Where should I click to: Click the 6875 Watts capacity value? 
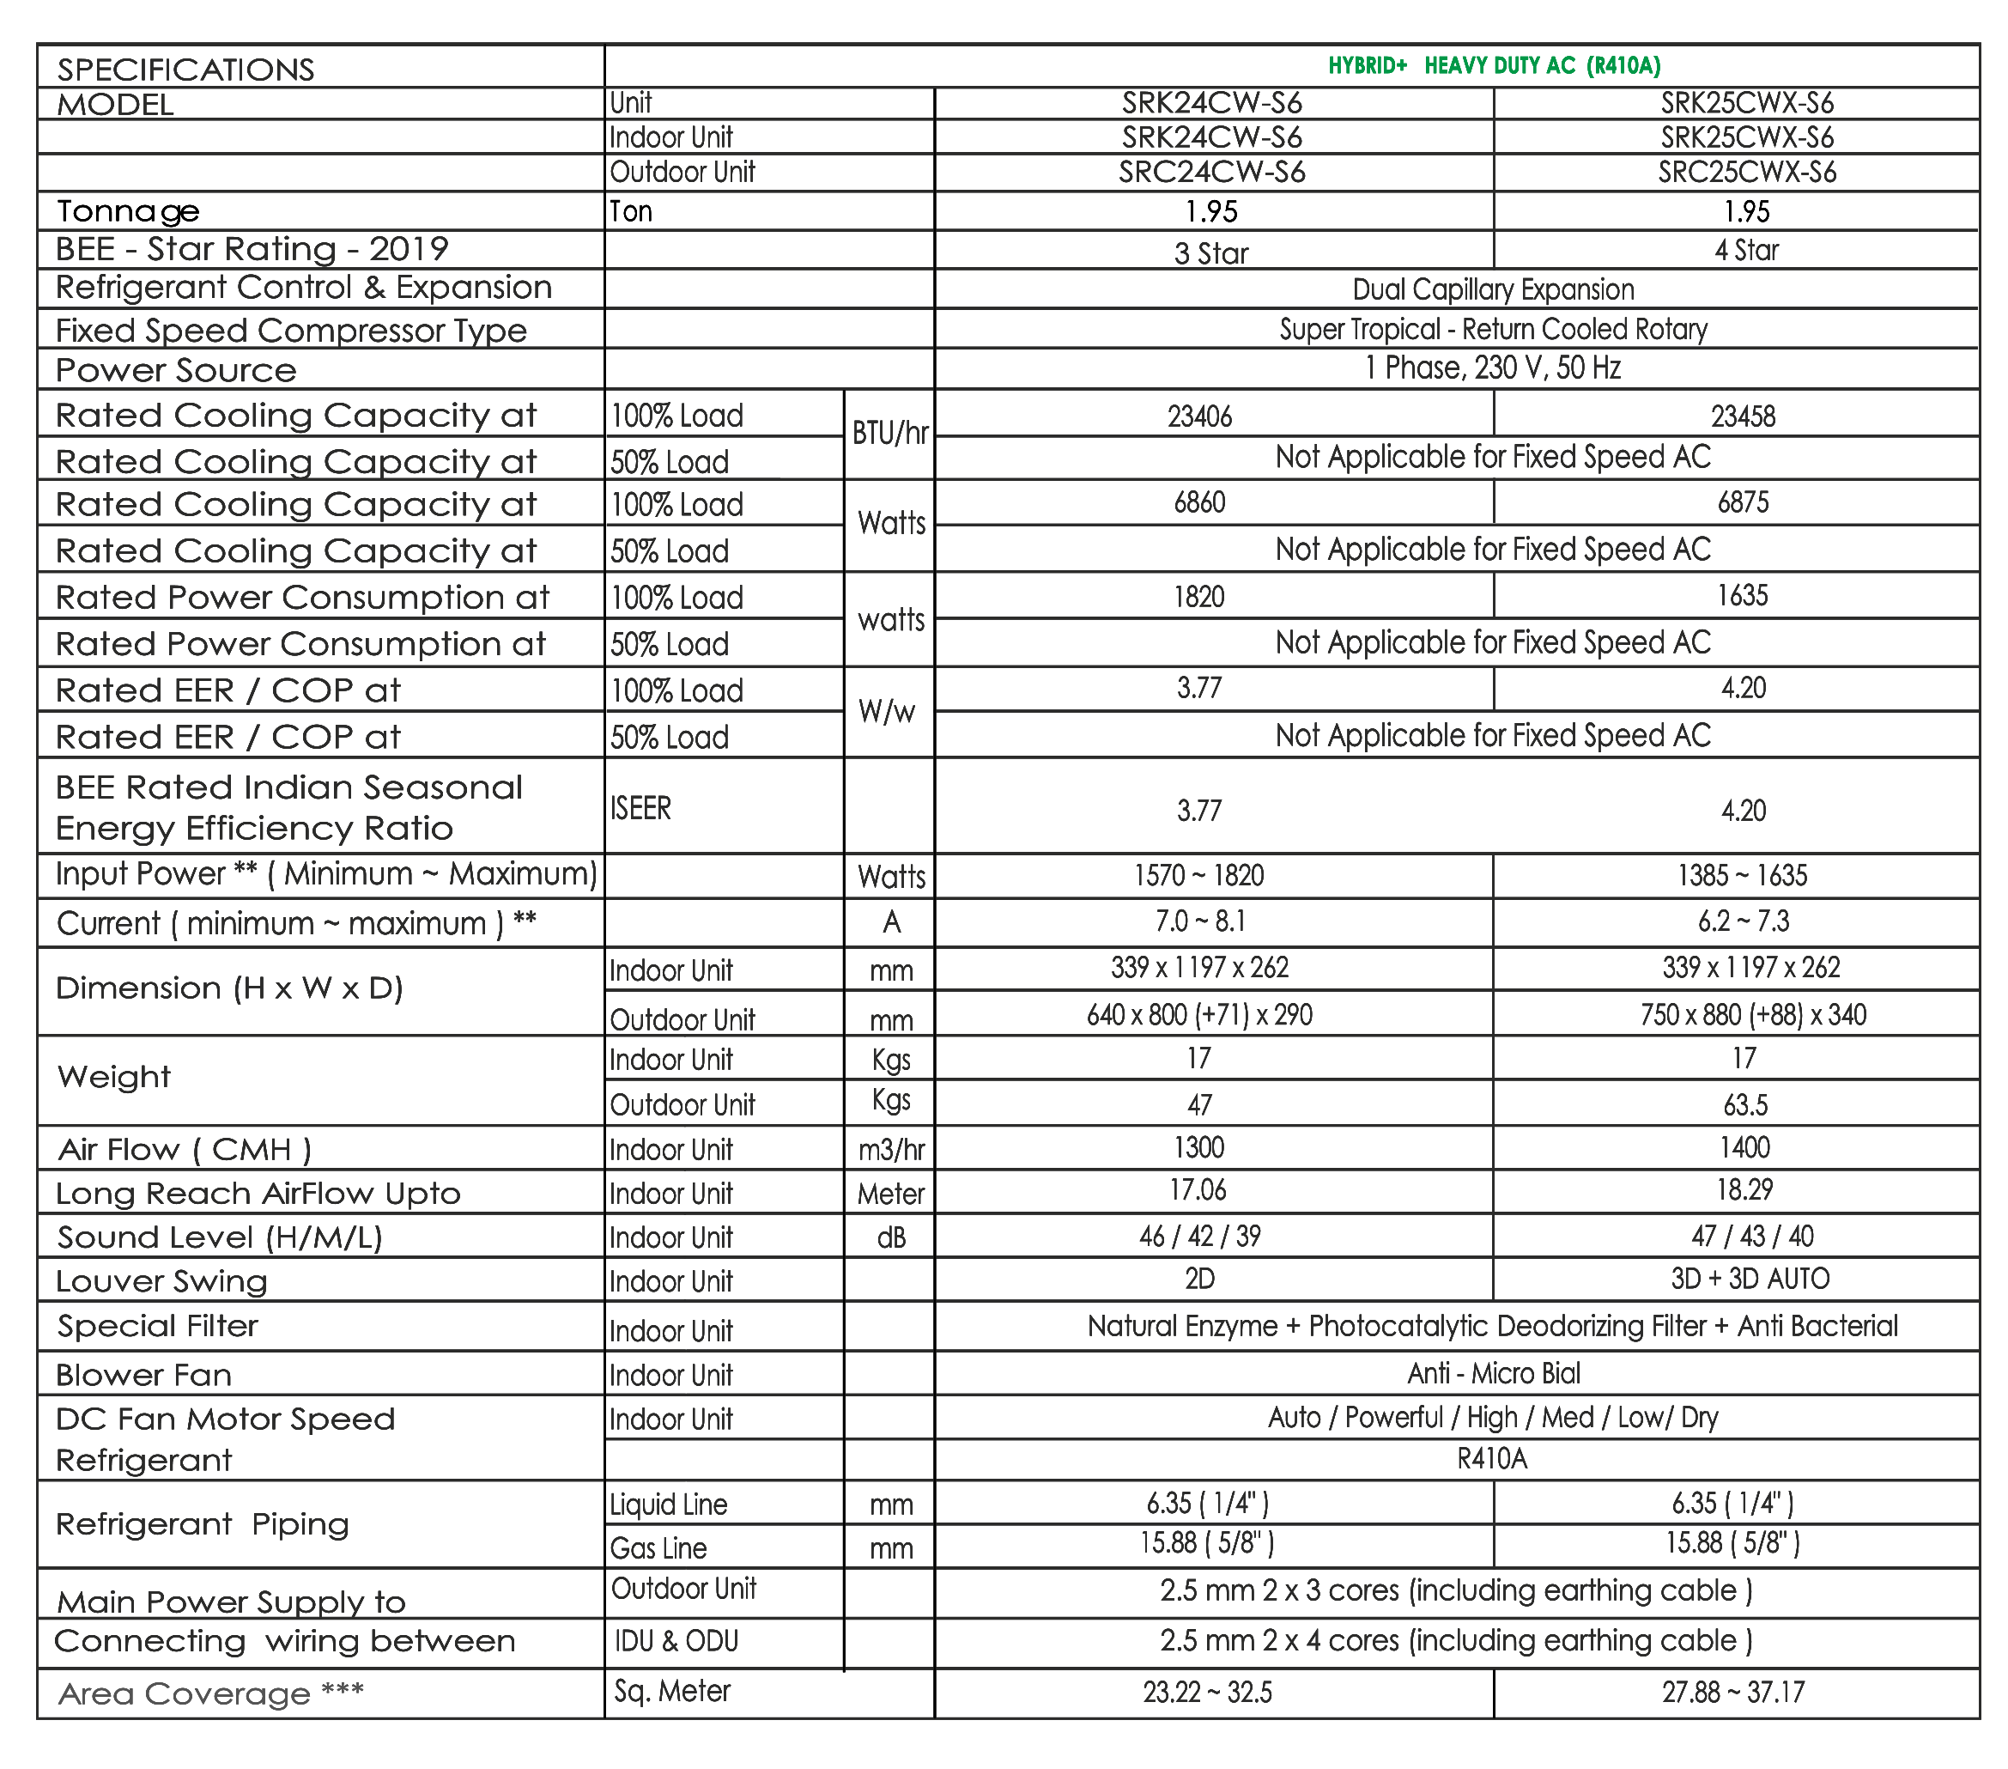[1743, 503]
